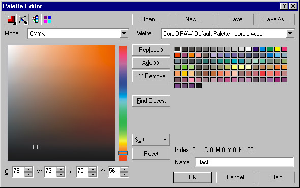The height and width of the screenshot is (188, 300).
Task: Choose the green swatch in the top row
Action: coord(270,49)
